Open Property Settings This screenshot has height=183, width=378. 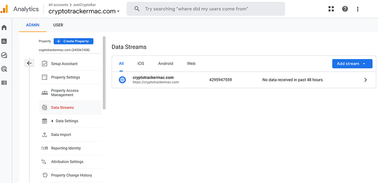click(65, 77)
